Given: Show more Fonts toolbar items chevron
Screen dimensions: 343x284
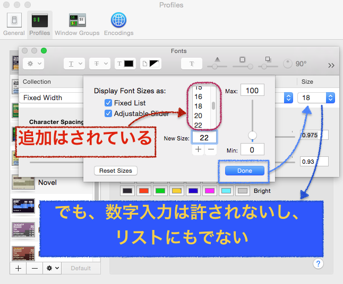Looking at the screenshot, I should (x=331, y=65).
